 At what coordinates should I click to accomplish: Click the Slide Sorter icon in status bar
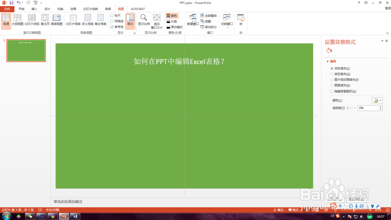[317, 210]
